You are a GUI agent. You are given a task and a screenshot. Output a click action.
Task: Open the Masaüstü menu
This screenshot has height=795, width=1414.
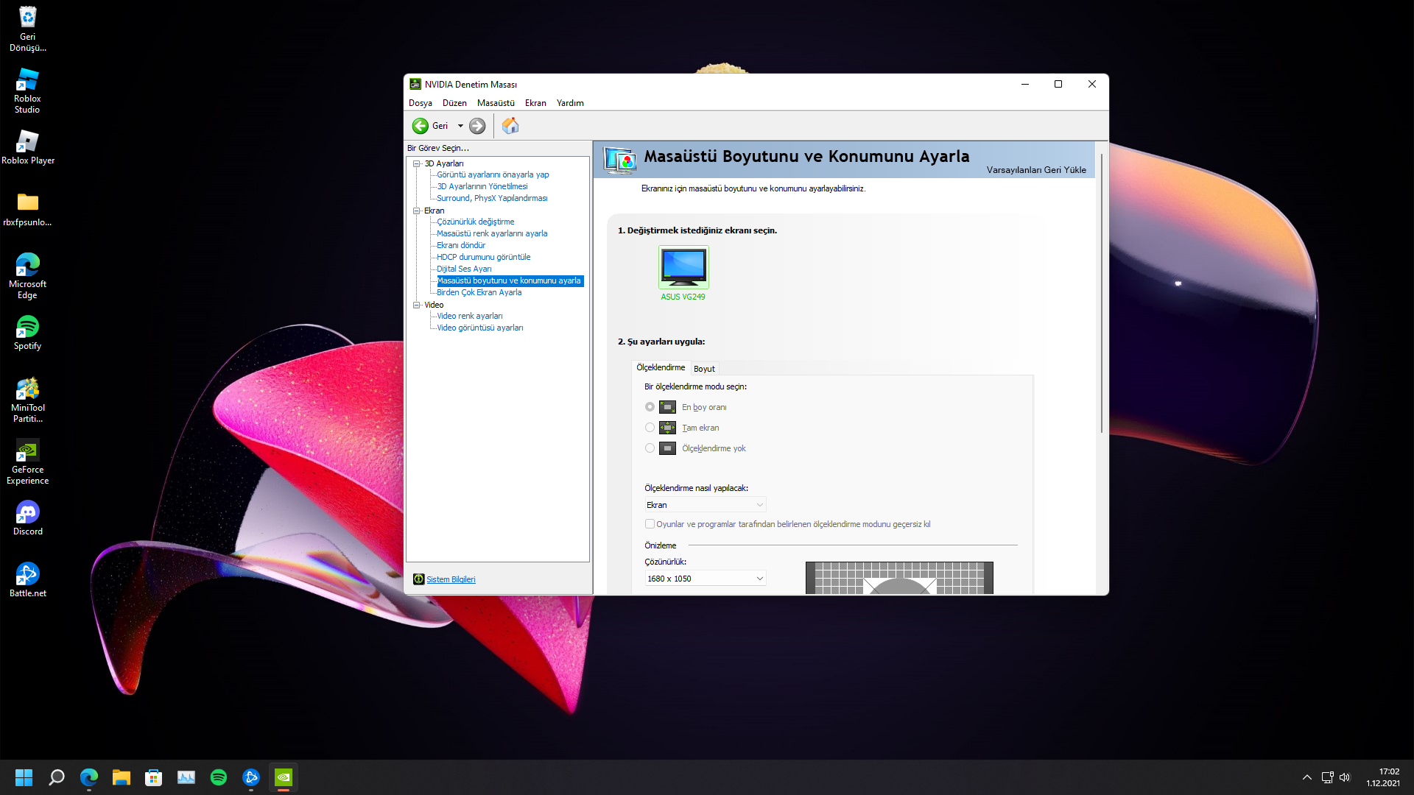pyautogui.click(x=496, y=103)
